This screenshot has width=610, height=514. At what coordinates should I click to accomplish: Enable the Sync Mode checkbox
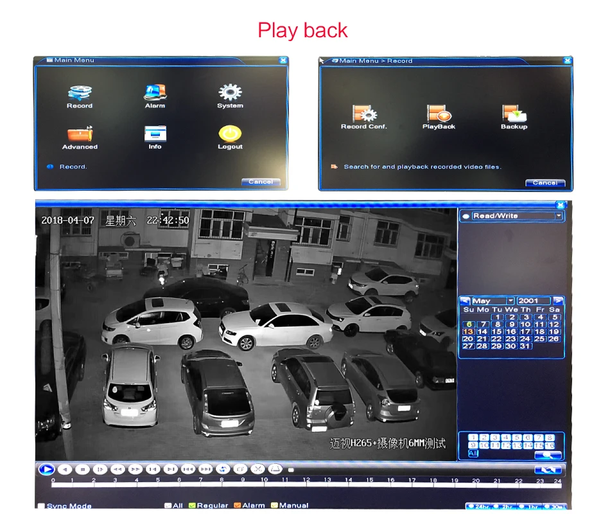[41, 506]
